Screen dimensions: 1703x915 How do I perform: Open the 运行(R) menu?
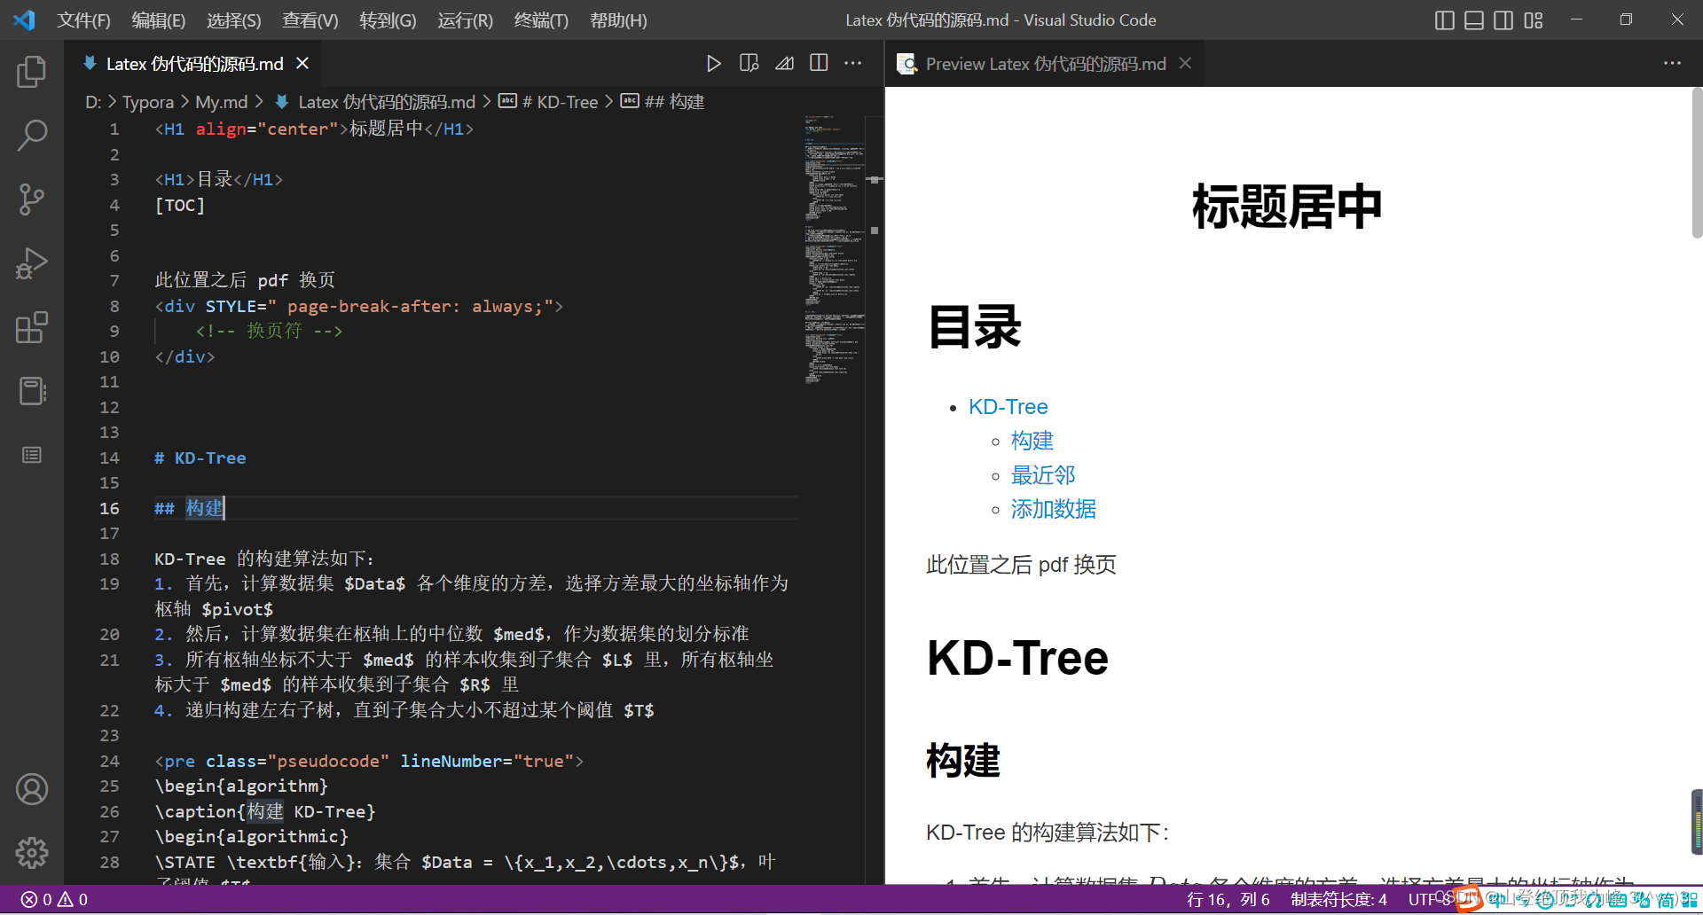(x=465, y=20)
